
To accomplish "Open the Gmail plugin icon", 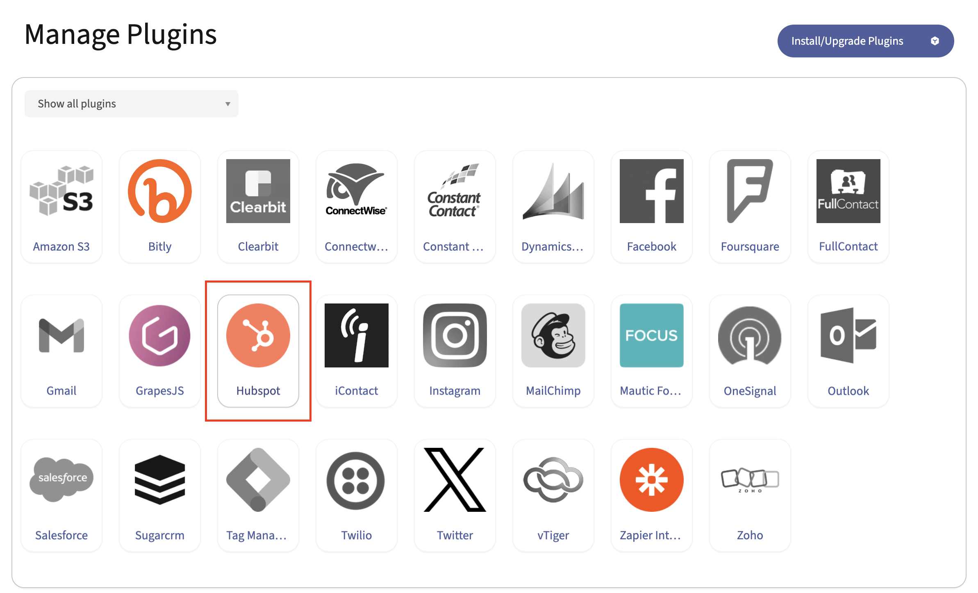I will [61, 335].
